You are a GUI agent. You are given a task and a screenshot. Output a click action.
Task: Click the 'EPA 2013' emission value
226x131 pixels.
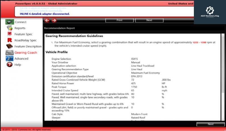(x=136, y=76)
